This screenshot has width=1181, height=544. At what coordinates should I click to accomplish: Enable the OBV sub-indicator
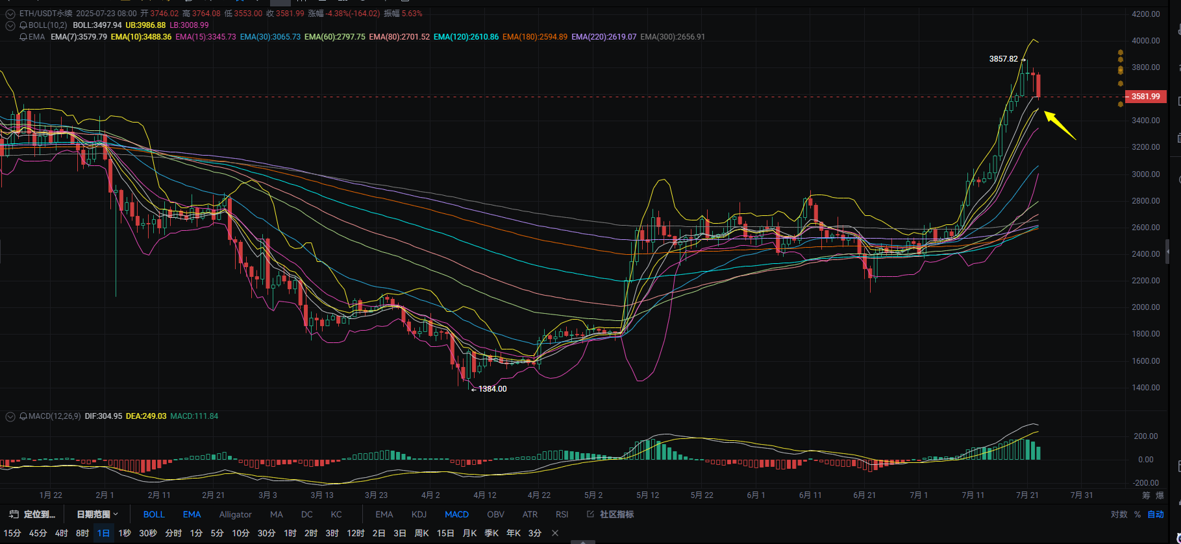point(495,514)
